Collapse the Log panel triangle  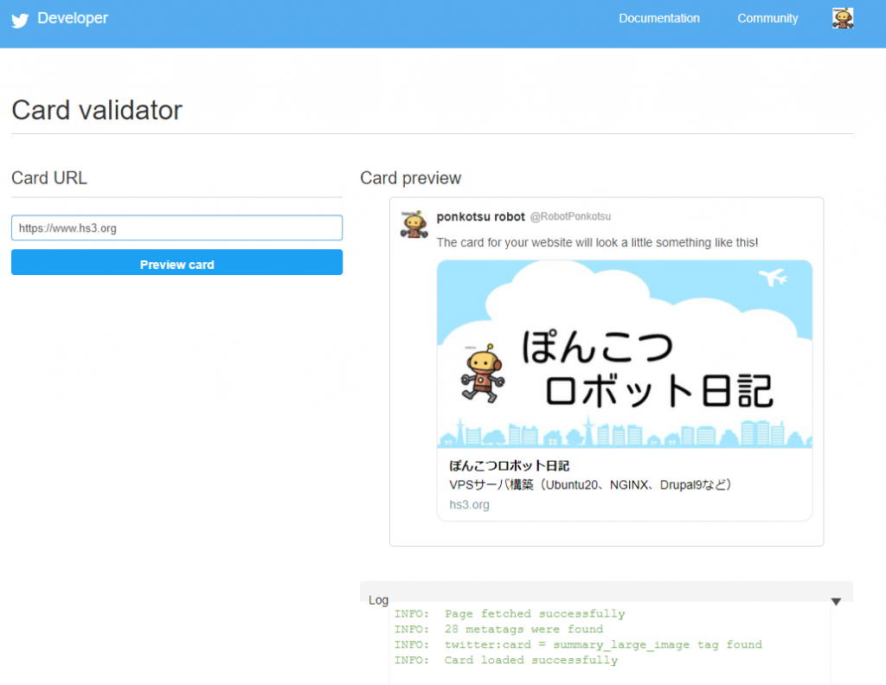(836, 601)
